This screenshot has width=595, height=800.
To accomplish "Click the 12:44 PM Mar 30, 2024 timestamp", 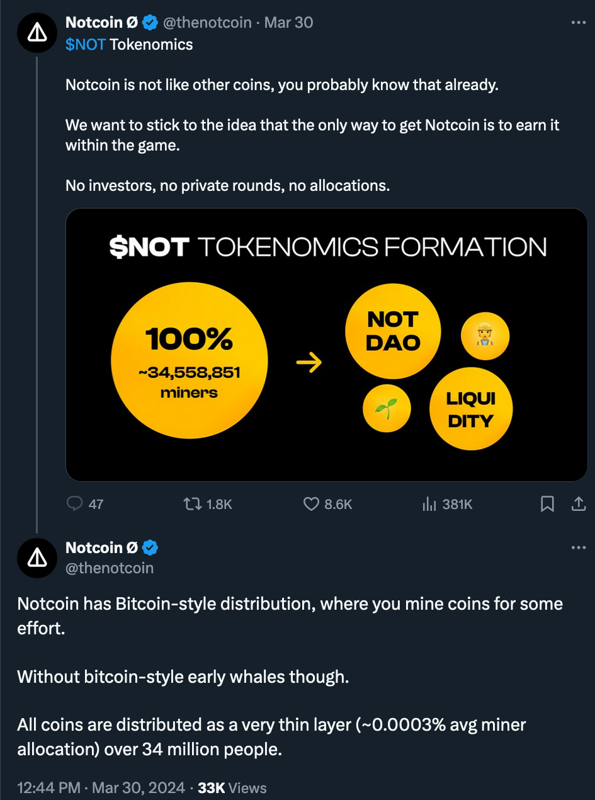I will pyautogui.click(x=101, y=787).
